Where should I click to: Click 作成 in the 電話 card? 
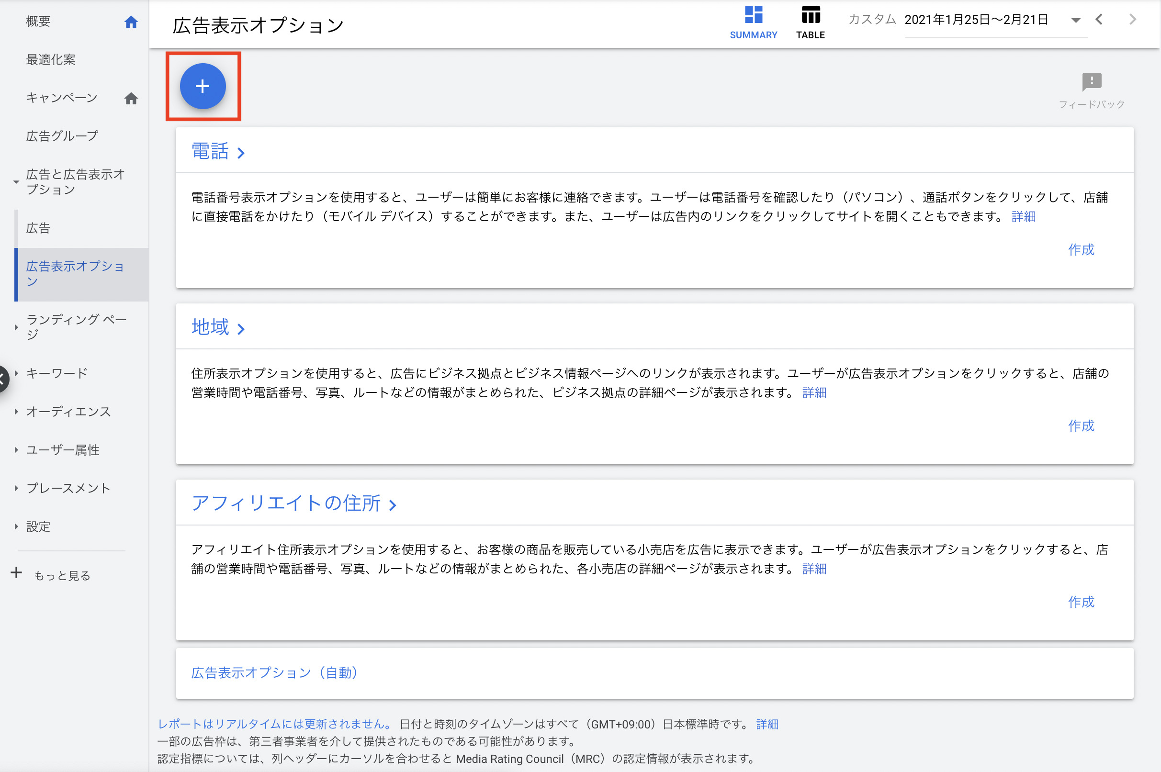click(1080, 250)
